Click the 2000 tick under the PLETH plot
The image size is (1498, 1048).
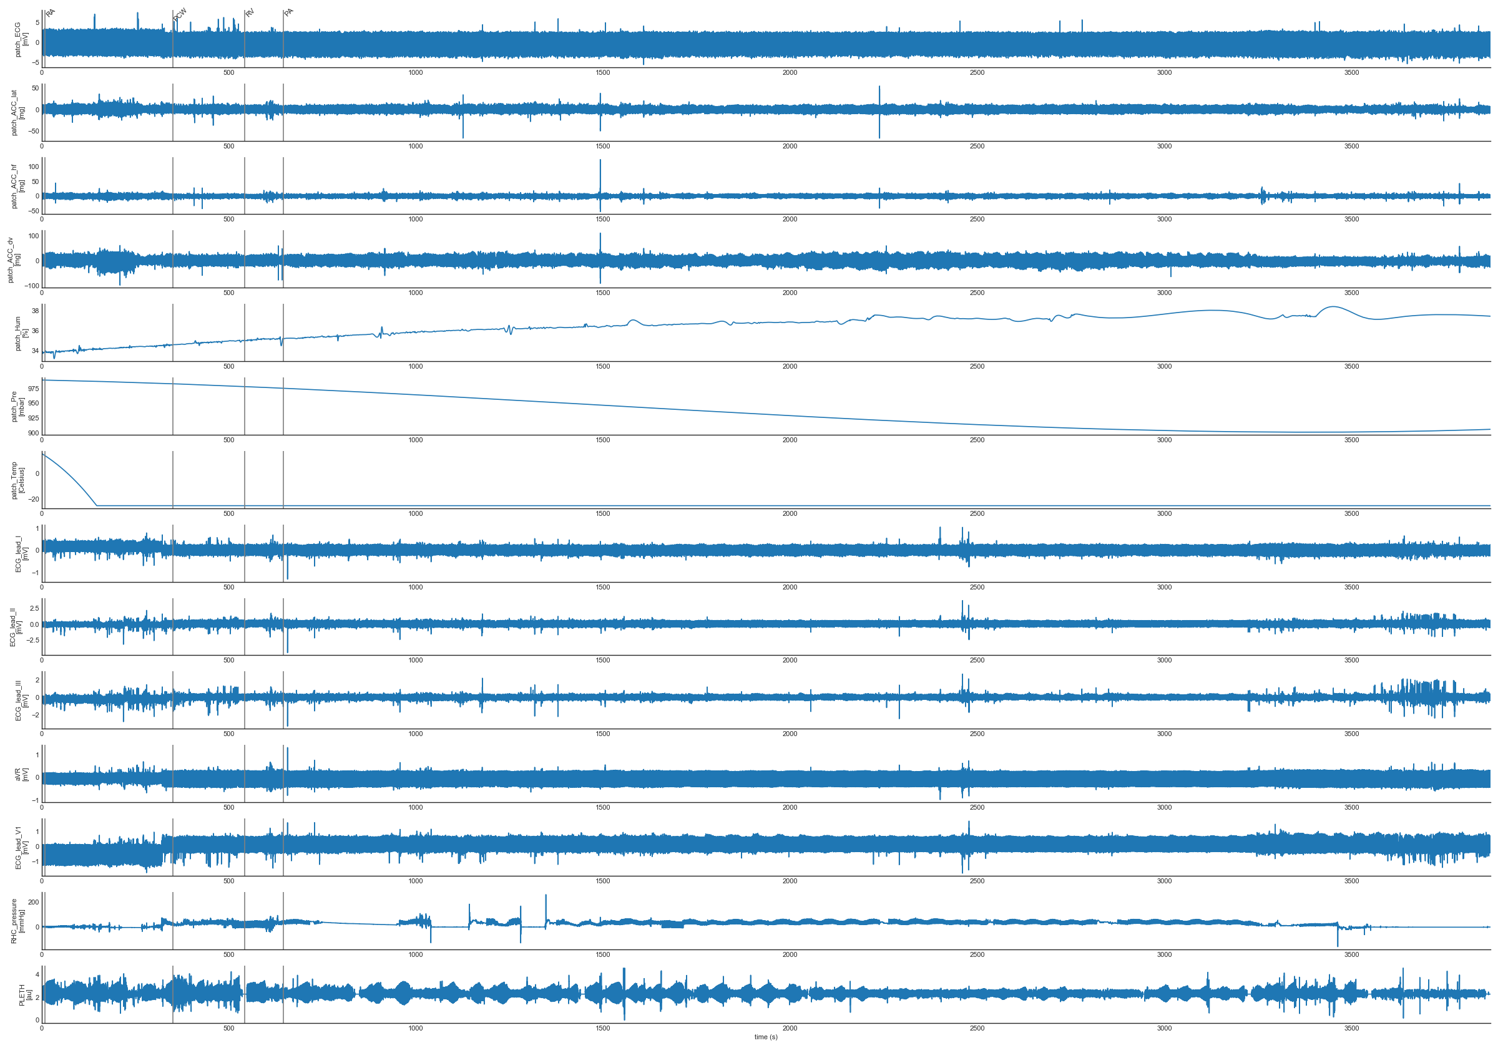tap(790, 1028)
